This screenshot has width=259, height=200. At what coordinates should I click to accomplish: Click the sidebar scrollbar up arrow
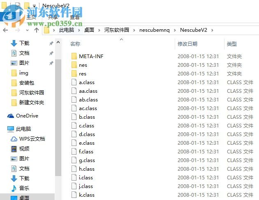[58, 42]
